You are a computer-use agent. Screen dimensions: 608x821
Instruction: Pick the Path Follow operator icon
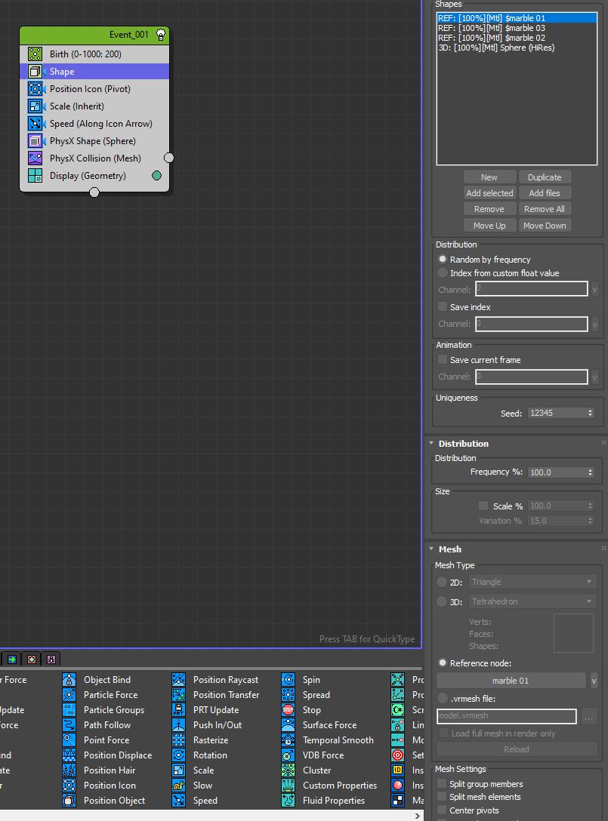coord(69,725)
